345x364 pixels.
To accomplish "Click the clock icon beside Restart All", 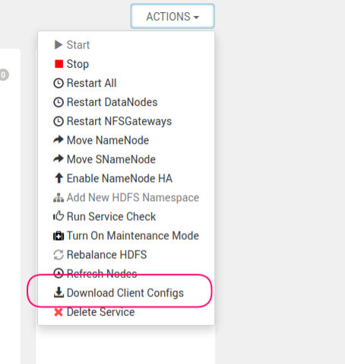I will coord(59,83).
